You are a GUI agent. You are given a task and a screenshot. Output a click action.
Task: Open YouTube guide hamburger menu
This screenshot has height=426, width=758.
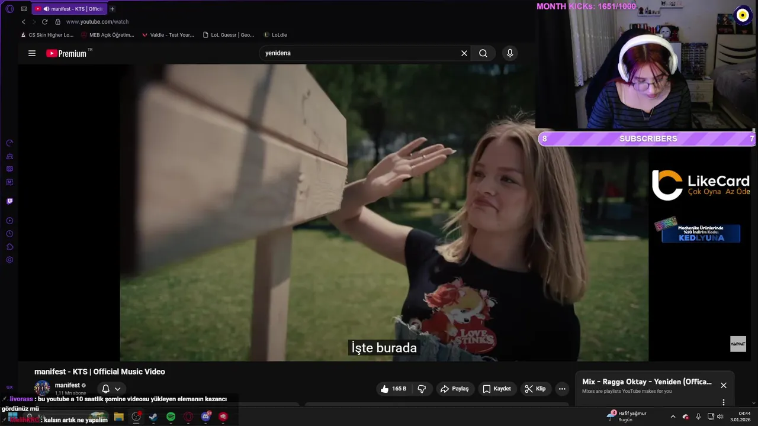click(32, 53)
